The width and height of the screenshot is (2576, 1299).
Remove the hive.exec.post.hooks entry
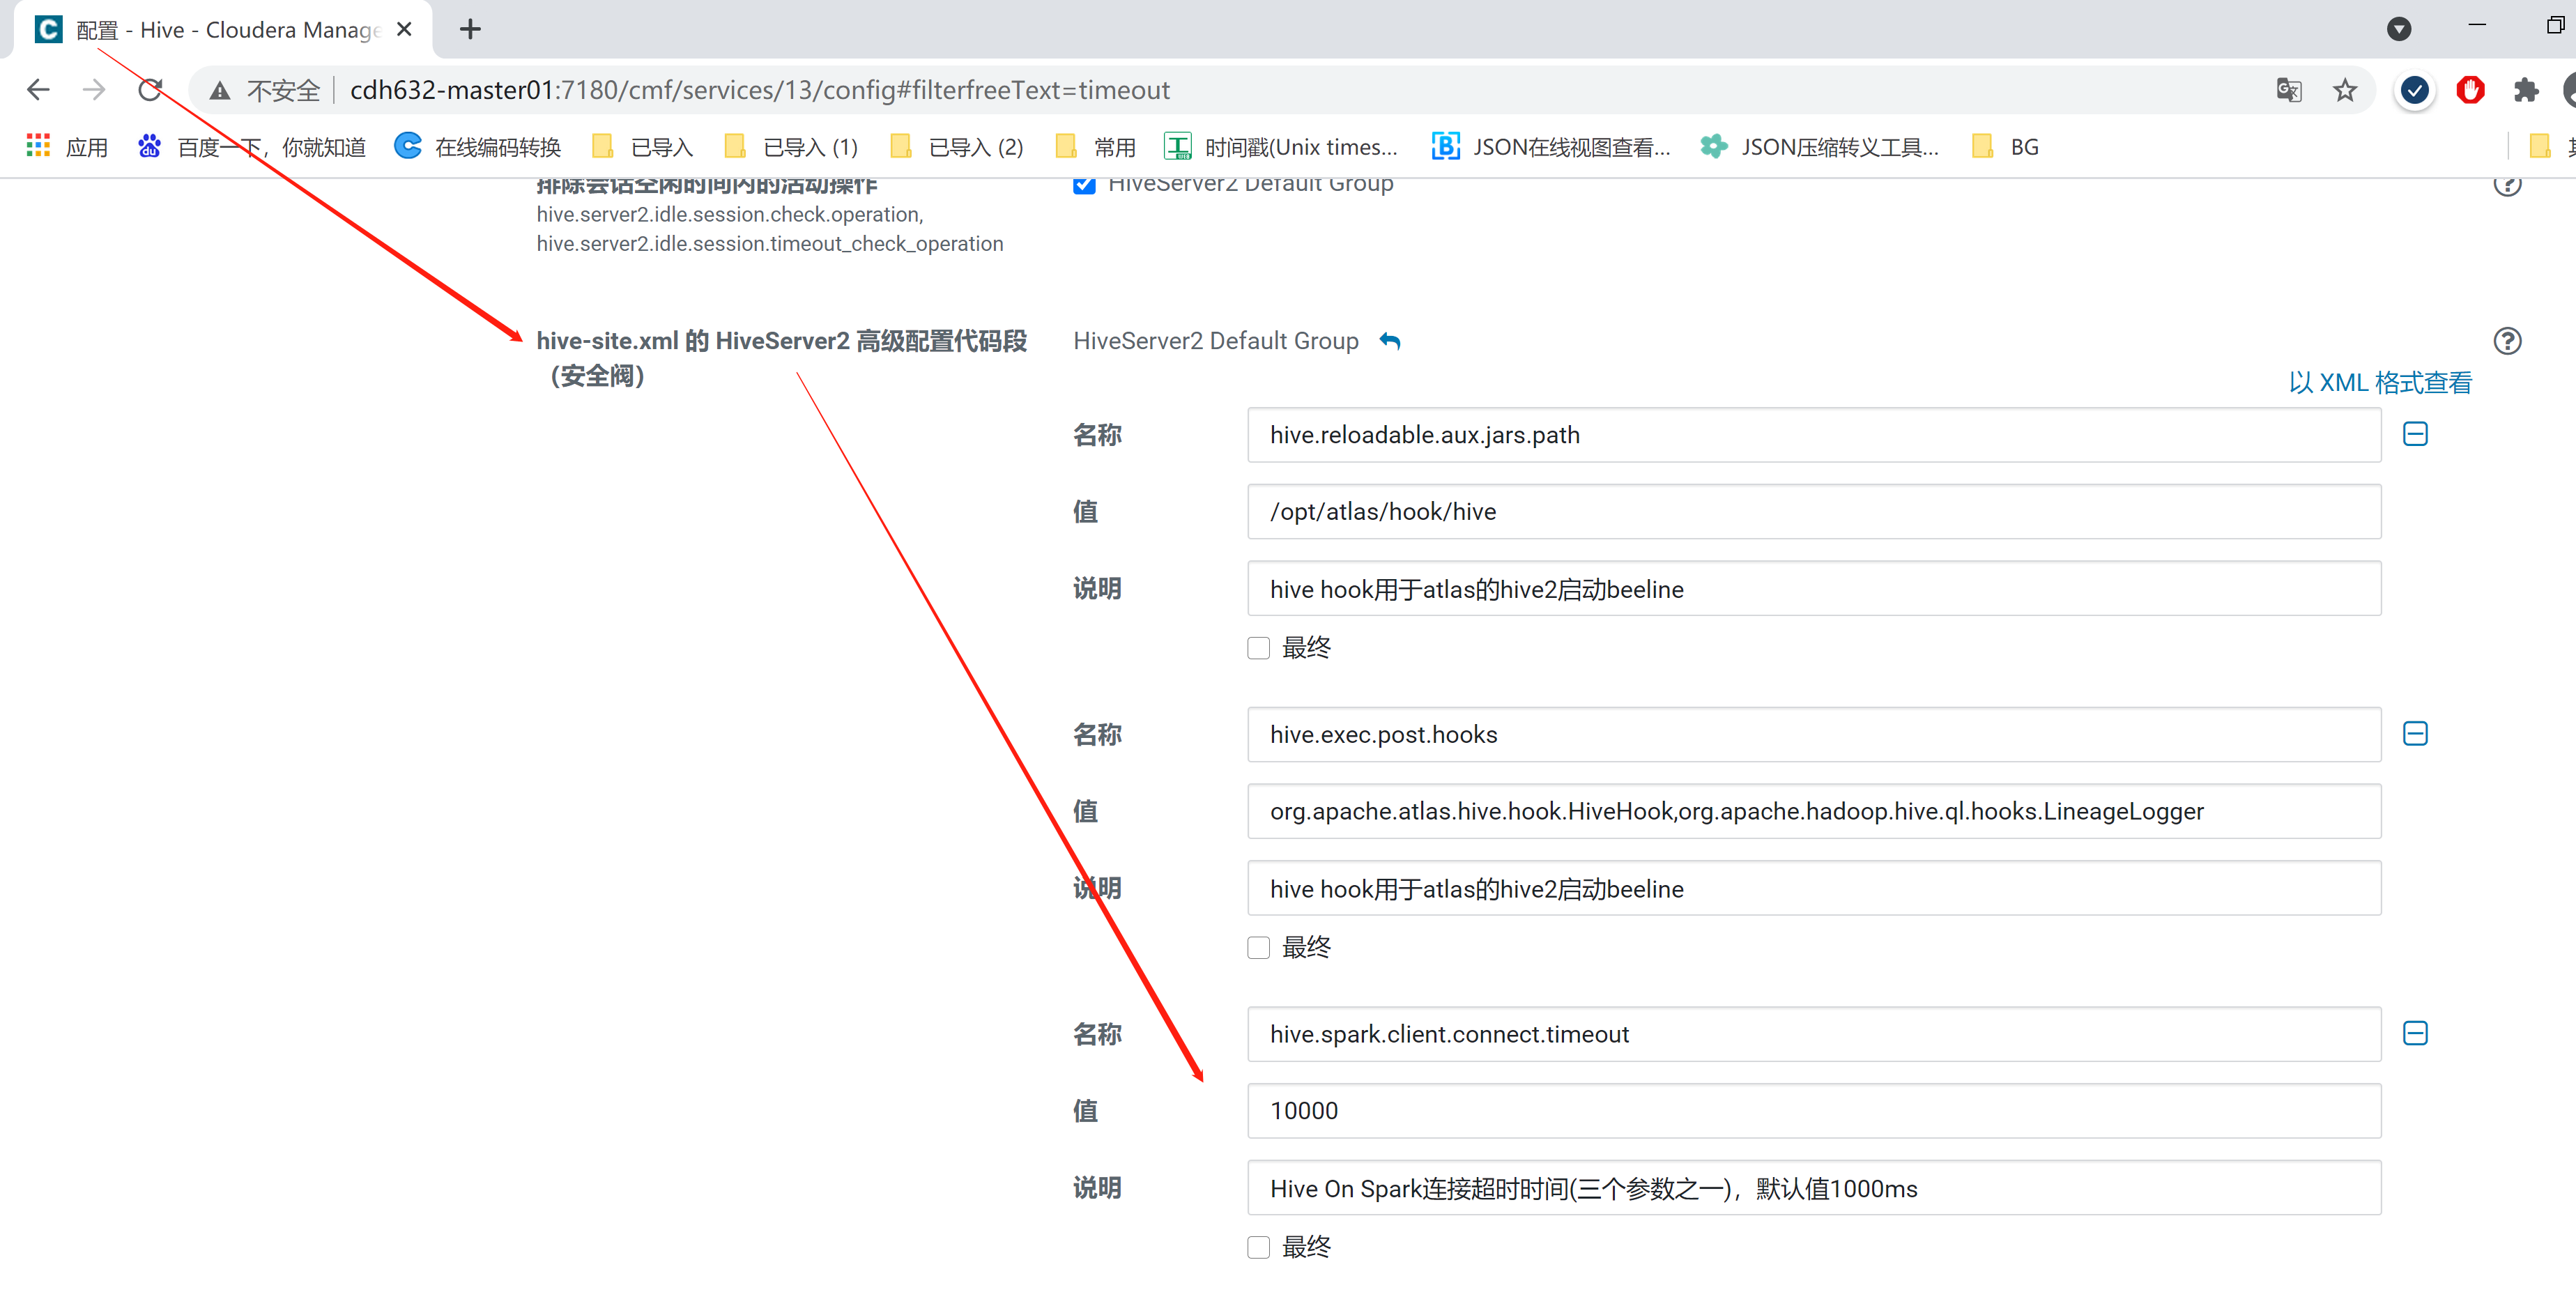pyautogui.click(x=2414, y=734)
